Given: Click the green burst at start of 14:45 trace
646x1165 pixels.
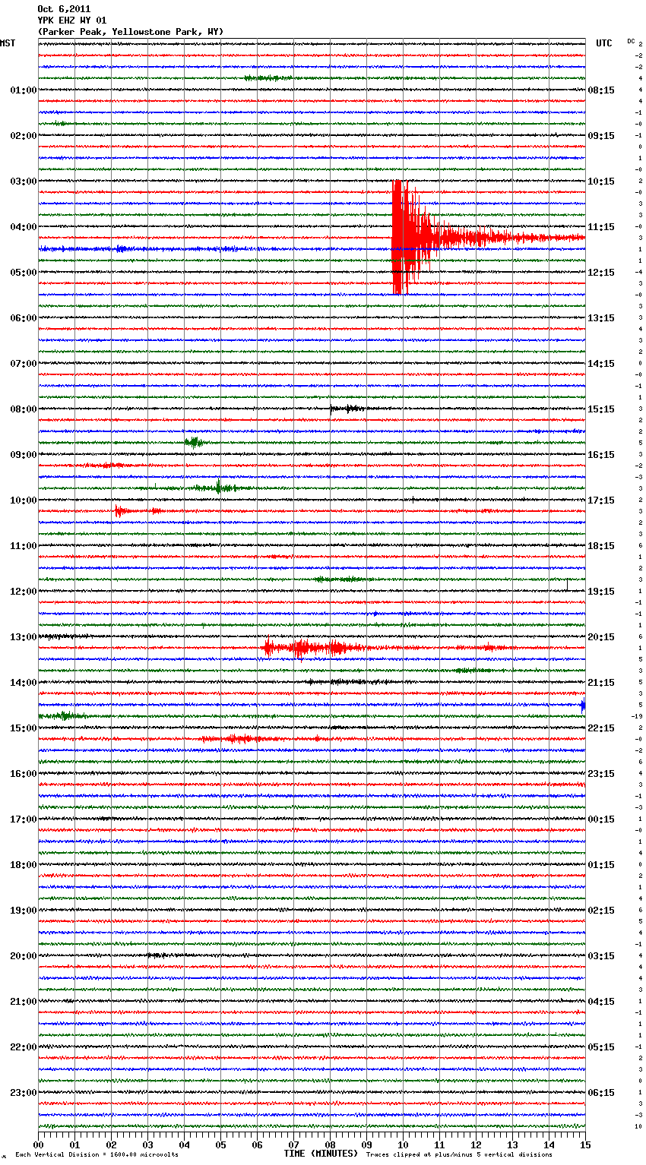Looking at the screenshot, I should pos(63,715).
